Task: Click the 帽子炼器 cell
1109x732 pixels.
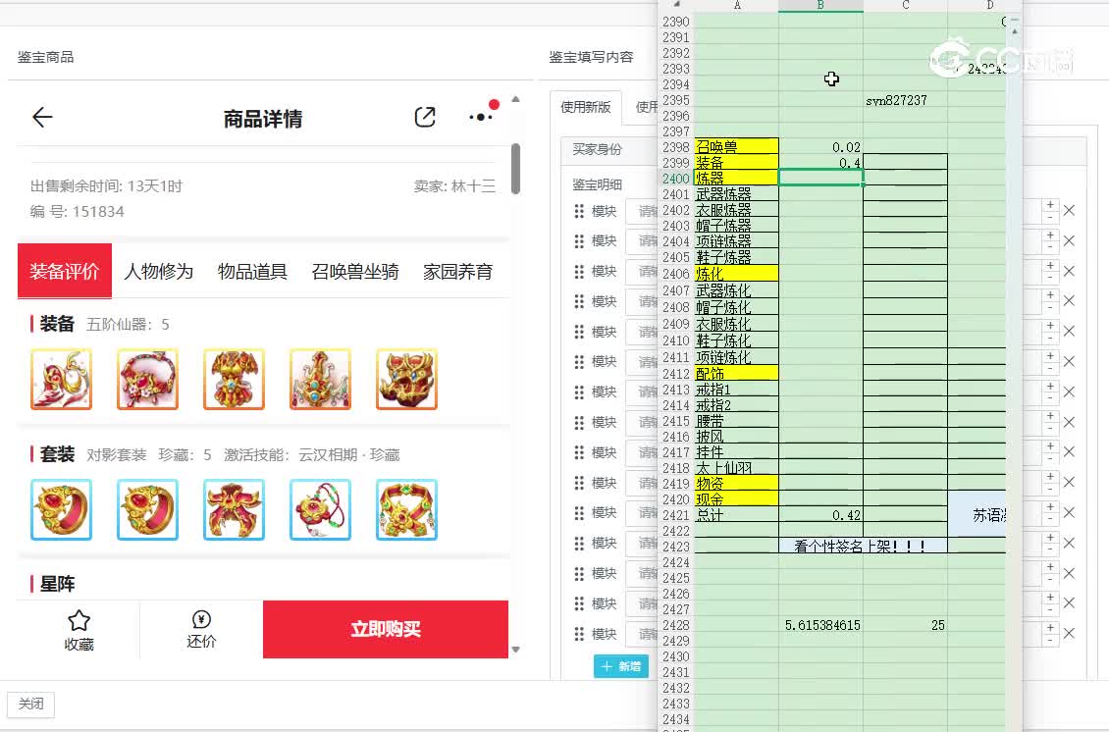Action: 736,225
